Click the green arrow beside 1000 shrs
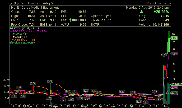 (x=70, y=20)
